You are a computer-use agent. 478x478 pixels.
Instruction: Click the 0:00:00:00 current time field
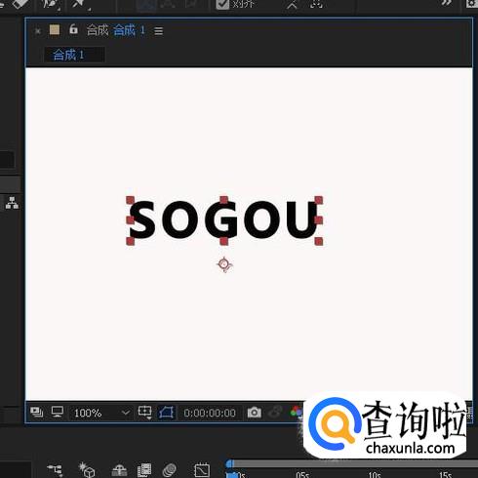click(210, 413)
